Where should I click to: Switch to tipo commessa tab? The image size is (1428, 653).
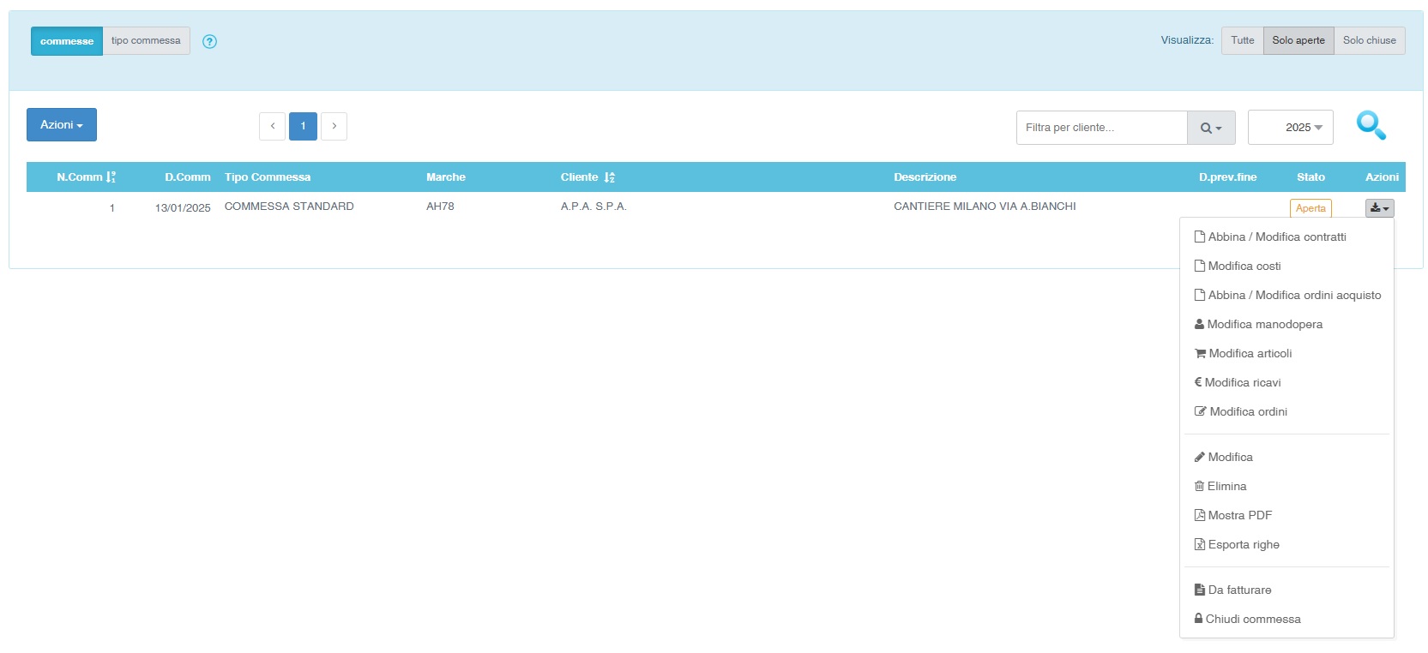pos(146,40)
